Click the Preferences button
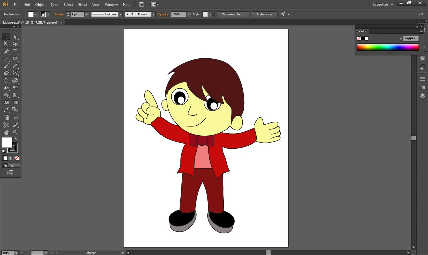 click(x=264, y=14)
